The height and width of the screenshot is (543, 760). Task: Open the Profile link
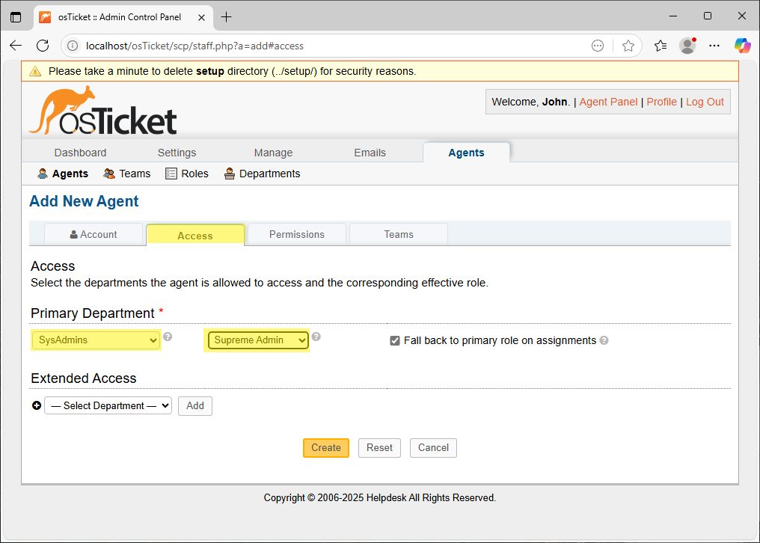tap(661, 102)
